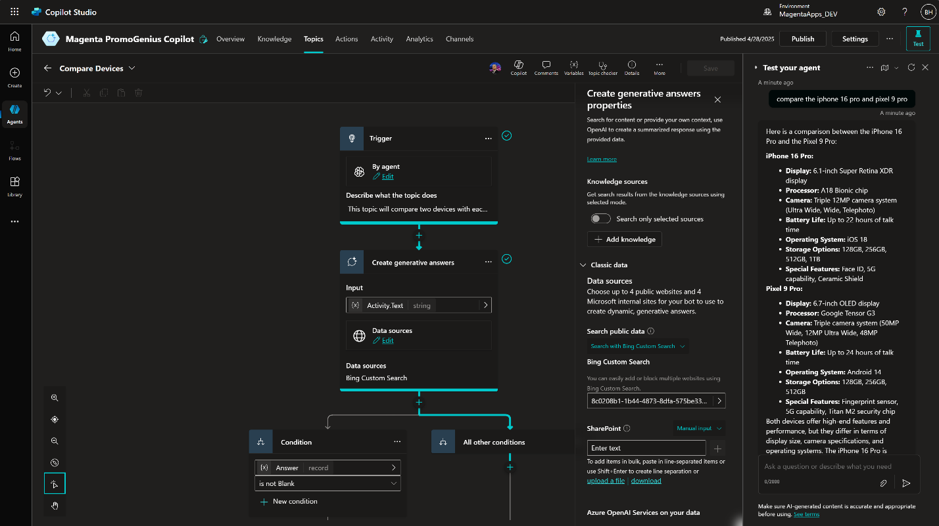The image size is (939, 526).
Task: Open the Comments panel
Action: coord(546,68)
